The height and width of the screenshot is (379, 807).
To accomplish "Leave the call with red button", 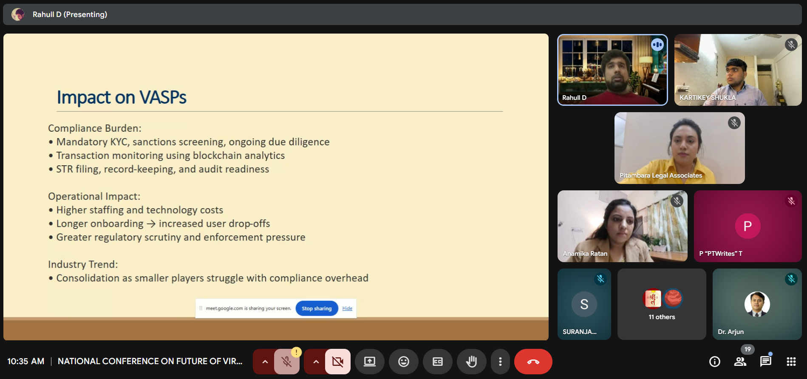I will [533, 362].
